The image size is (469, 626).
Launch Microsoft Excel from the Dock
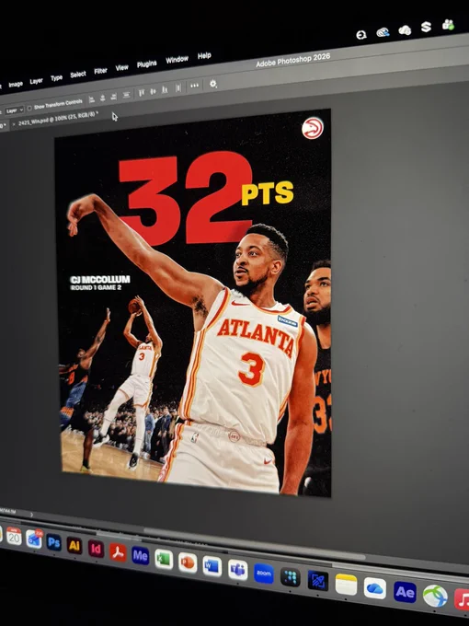[x=164, y=560]
